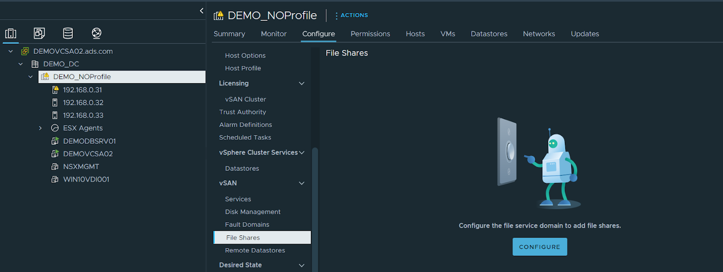723x272 pixels.
Task: Switch to the Summary tab
Action: click(x=229, y=33)
